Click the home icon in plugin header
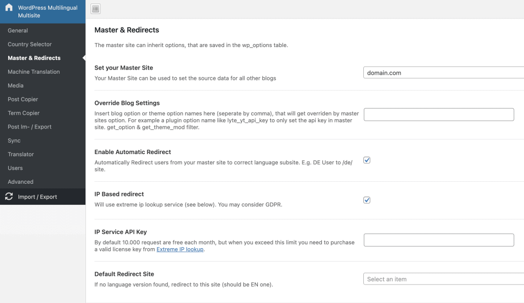 pos(9,7)
